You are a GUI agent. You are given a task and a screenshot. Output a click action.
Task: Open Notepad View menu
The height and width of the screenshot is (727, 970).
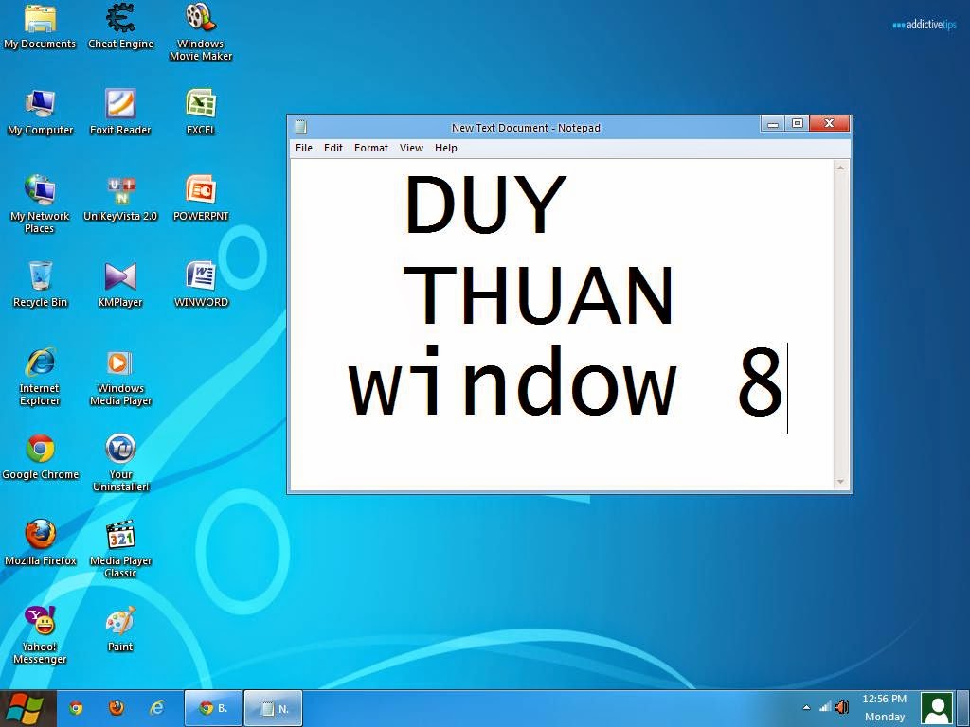click(411, 148)
